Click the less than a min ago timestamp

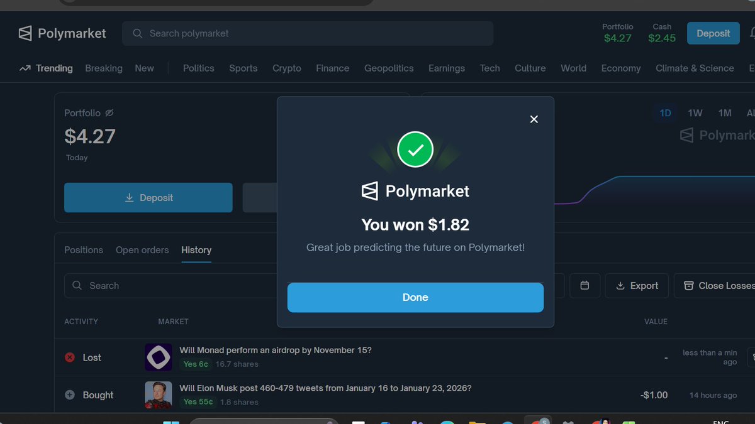coord(710,357)
